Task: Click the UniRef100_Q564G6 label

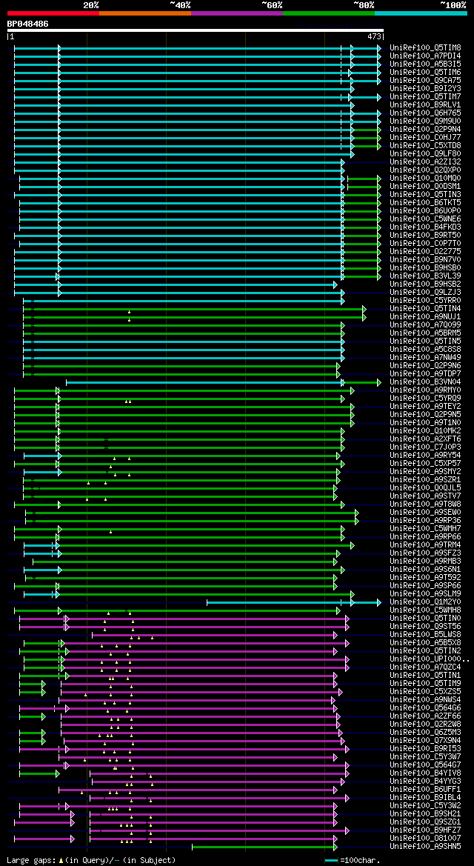Action: point(425,707)
